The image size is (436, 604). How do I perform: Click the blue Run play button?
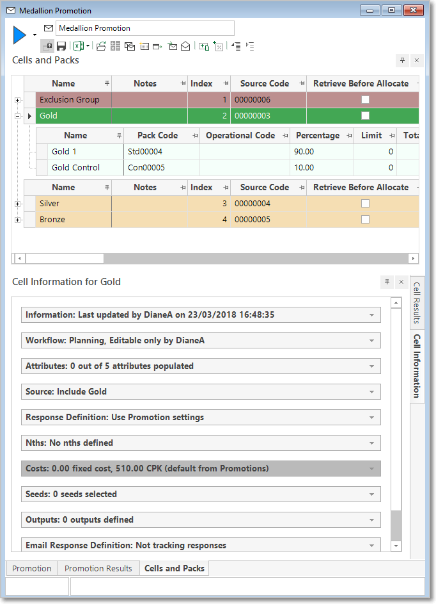pyautogui.click(x=19, y=35)
